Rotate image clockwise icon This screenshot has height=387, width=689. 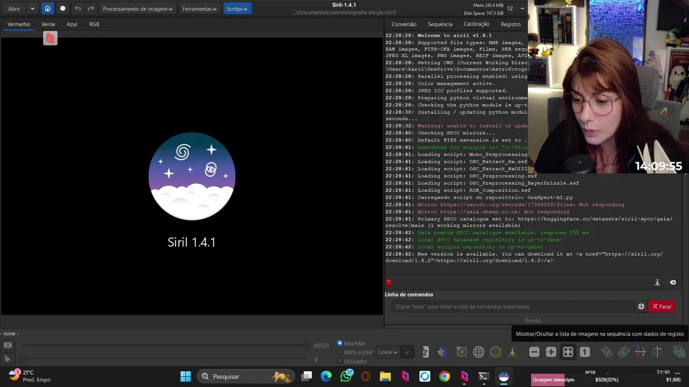pyautogui.click(x=623, y=352)
